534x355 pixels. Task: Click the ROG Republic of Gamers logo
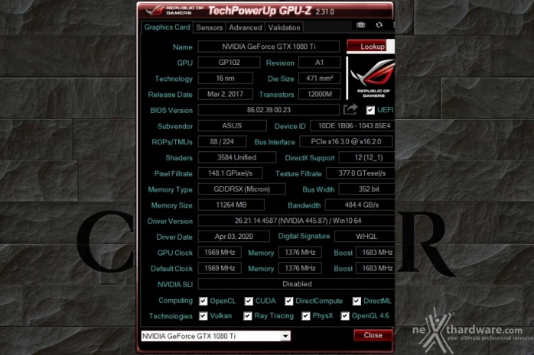click(x=373, y=78)
